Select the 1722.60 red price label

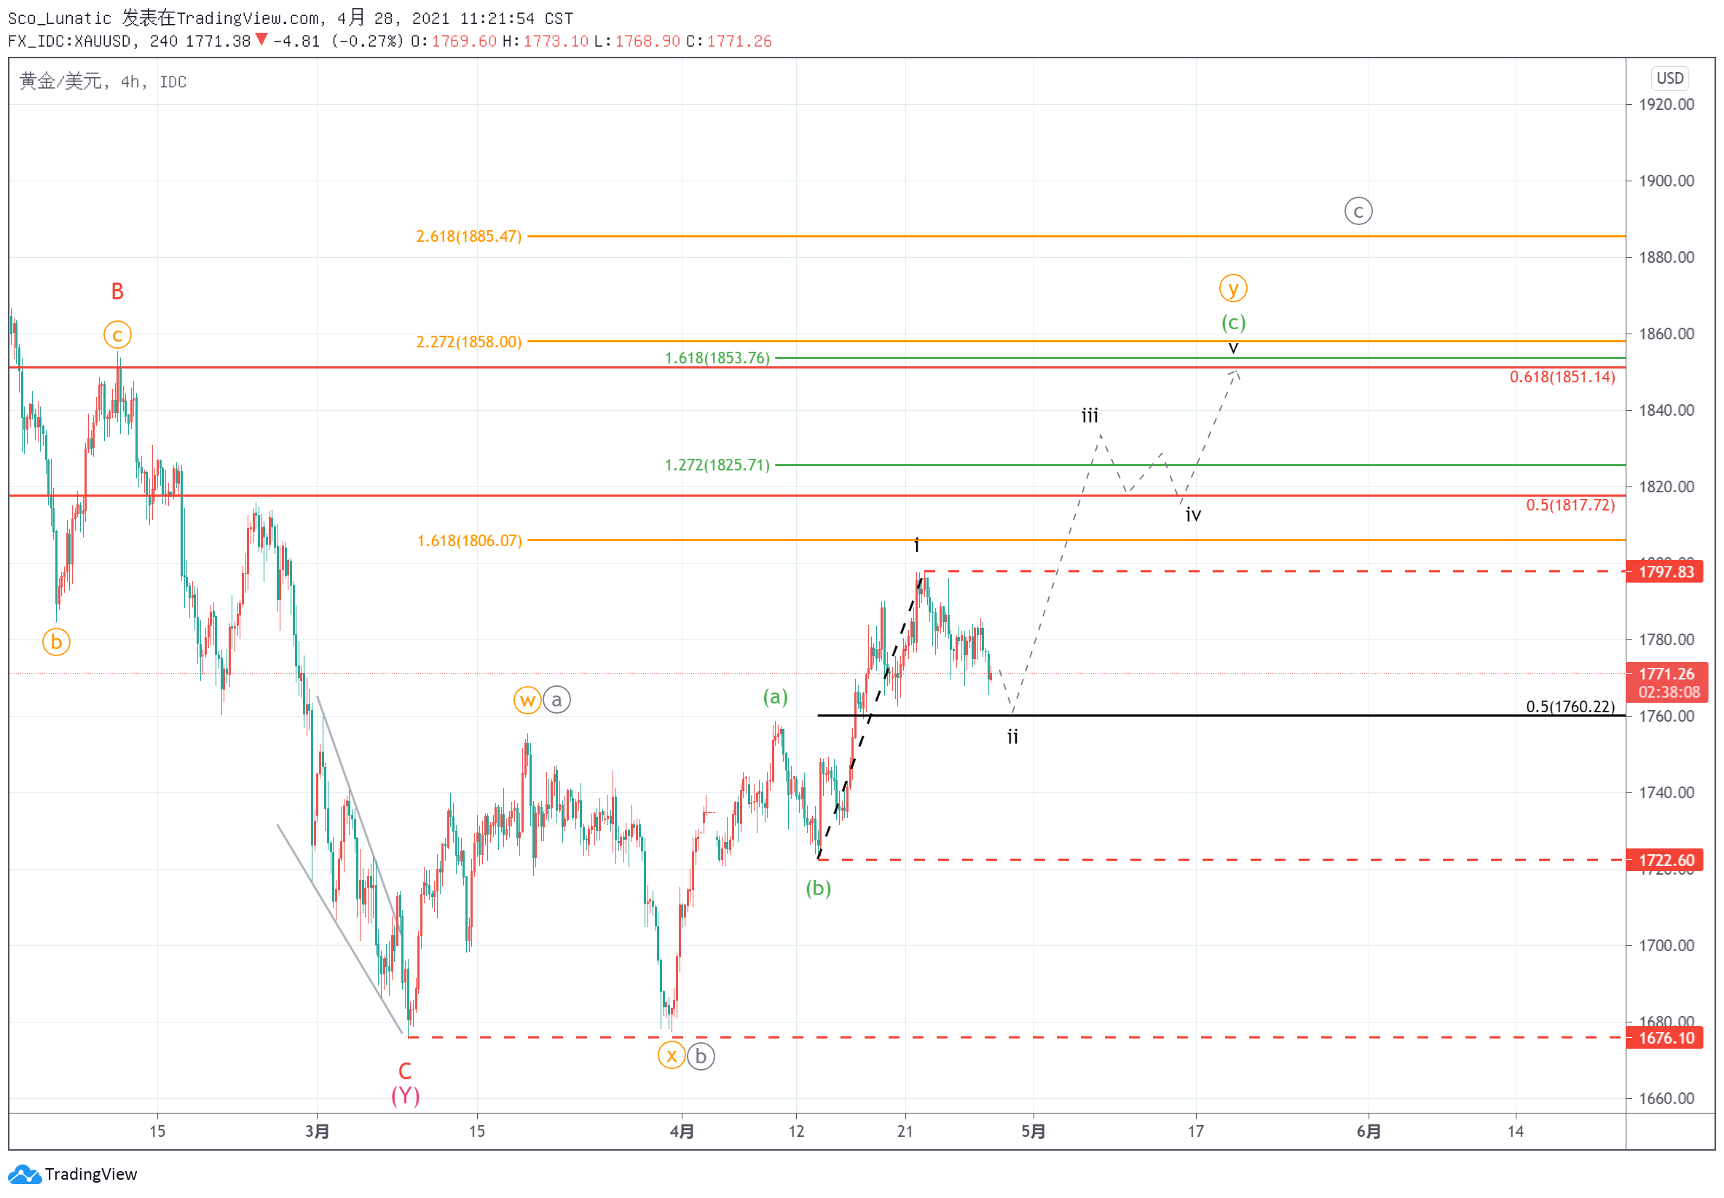tap(1664, 860)
